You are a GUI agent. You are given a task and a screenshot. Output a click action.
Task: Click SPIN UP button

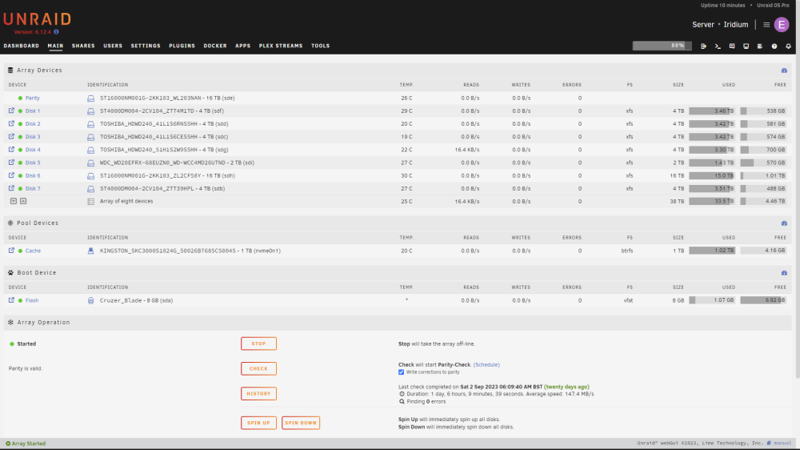(x=258, y=423)
